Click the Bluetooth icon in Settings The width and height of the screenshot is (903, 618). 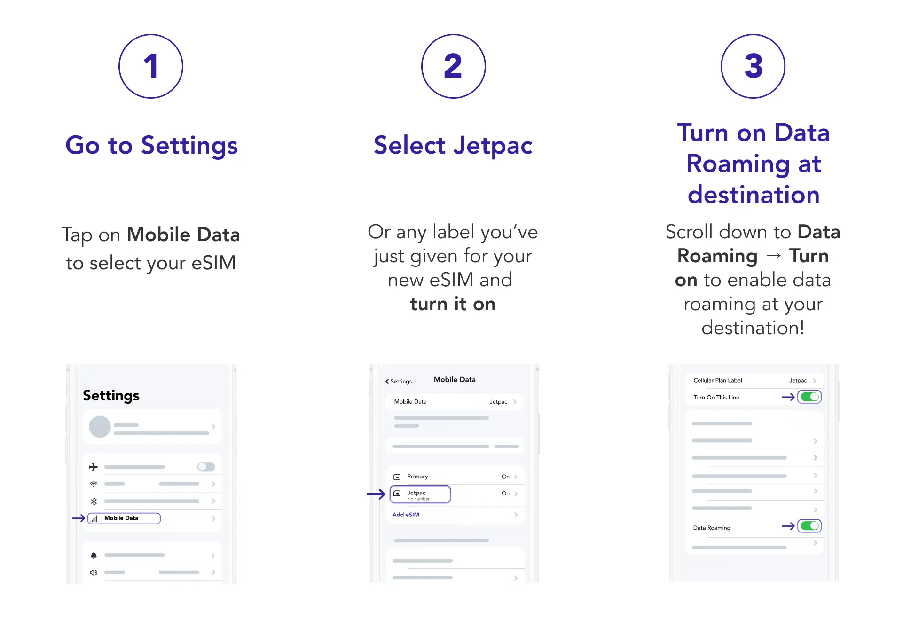point(94,501)
